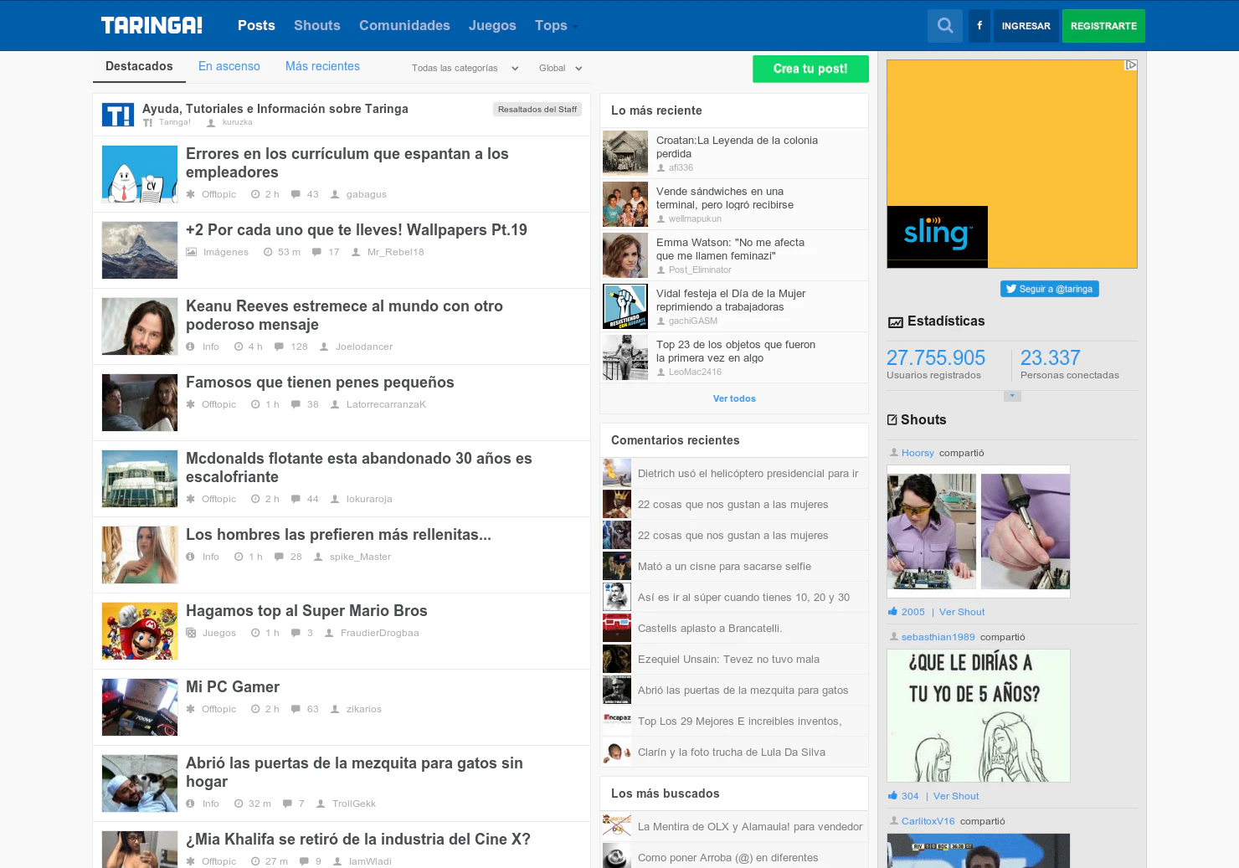This screenshot has width=1239, height=868.
Task: Open the Taringa! logo homepage
Action: (x=152, y=26)
